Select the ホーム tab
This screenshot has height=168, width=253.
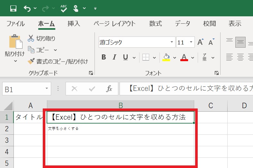pyautogui.click(x=47, y=24)
